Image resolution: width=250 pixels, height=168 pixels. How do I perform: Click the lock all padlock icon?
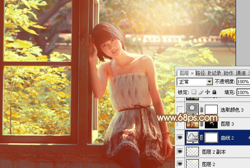(x=213, y=92)
